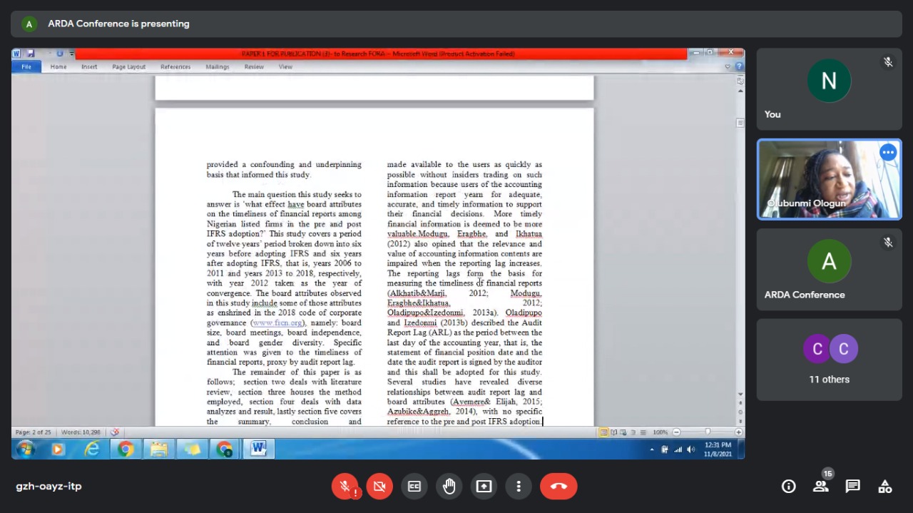This screenshot has width=913, height=513.
Task: Switch to the Insert ribbon tab
Action: click(x=89, y=67)
